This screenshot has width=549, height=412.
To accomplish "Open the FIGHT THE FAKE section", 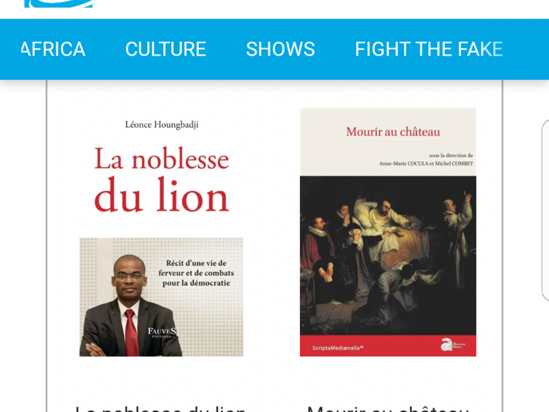I will tap(429, 49).
